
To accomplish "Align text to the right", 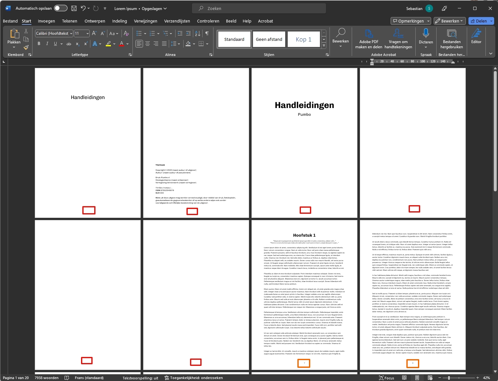I will pyautogui.click(x=156, y=43).
